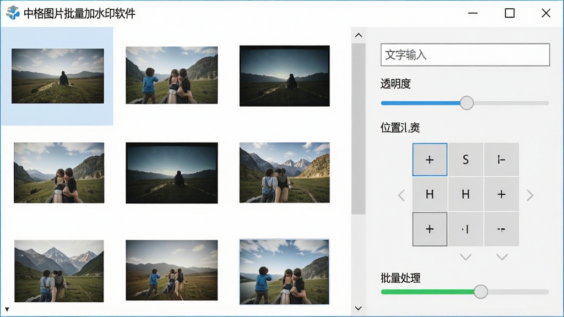
Task: Click left arrow beside position grid
Action: point(402,195)
